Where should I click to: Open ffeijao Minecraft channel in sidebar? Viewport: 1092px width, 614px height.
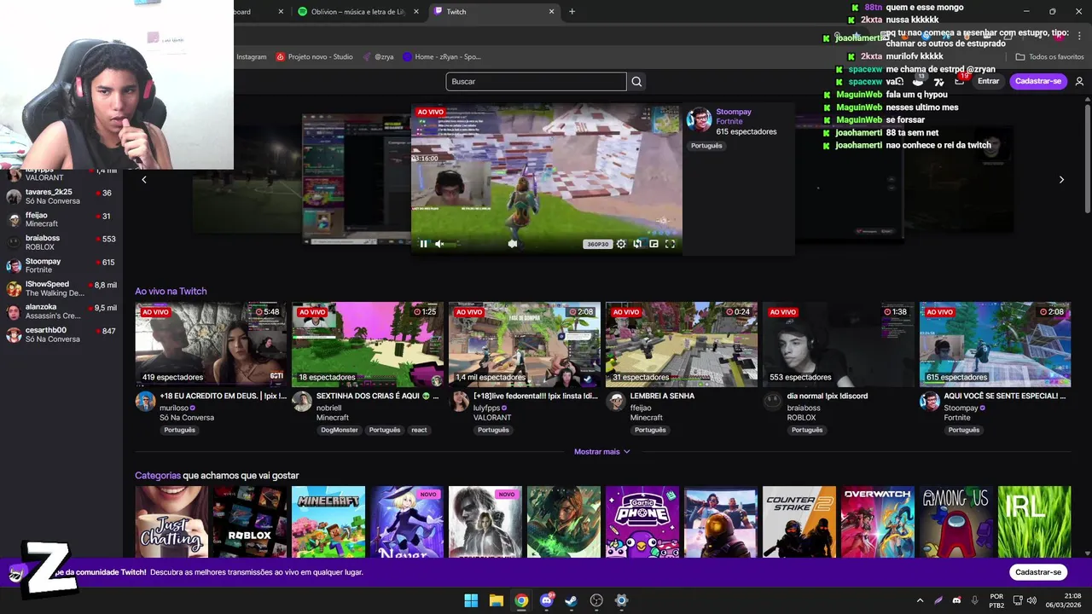coord(61,220)
